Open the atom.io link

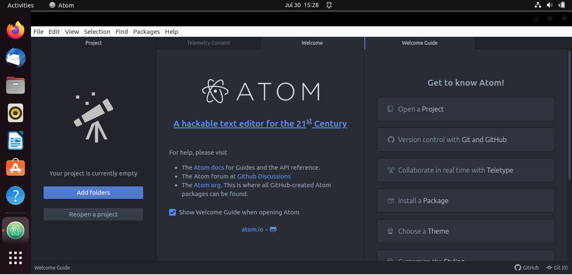(x=253, y=229)
